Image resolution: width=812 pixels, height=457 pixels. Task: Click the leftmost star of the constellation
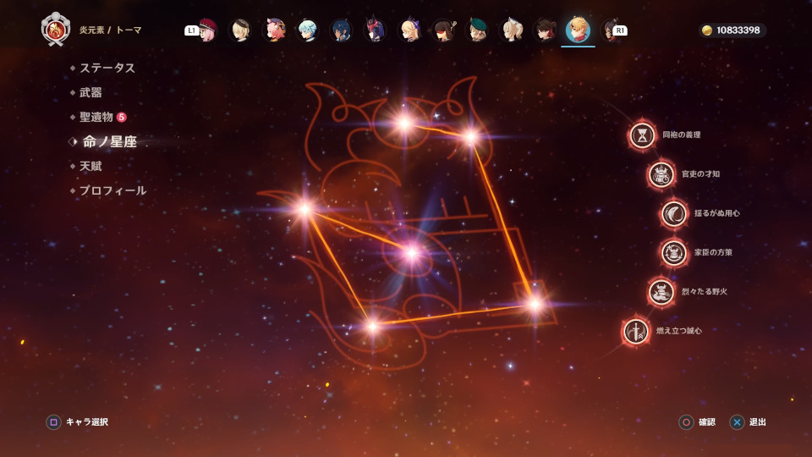(304, 209)
